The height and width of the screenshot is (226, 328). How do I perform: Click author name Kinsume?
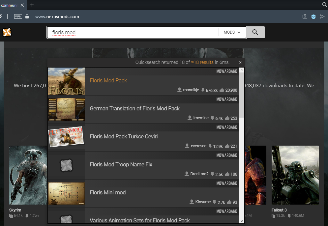pyautogui.click(x=203, y=202)
